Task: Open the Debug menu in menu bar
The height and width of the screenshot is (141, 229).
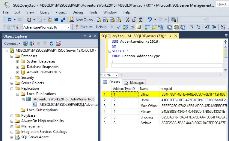Action: pyautogui.click(x=78, y=12)
